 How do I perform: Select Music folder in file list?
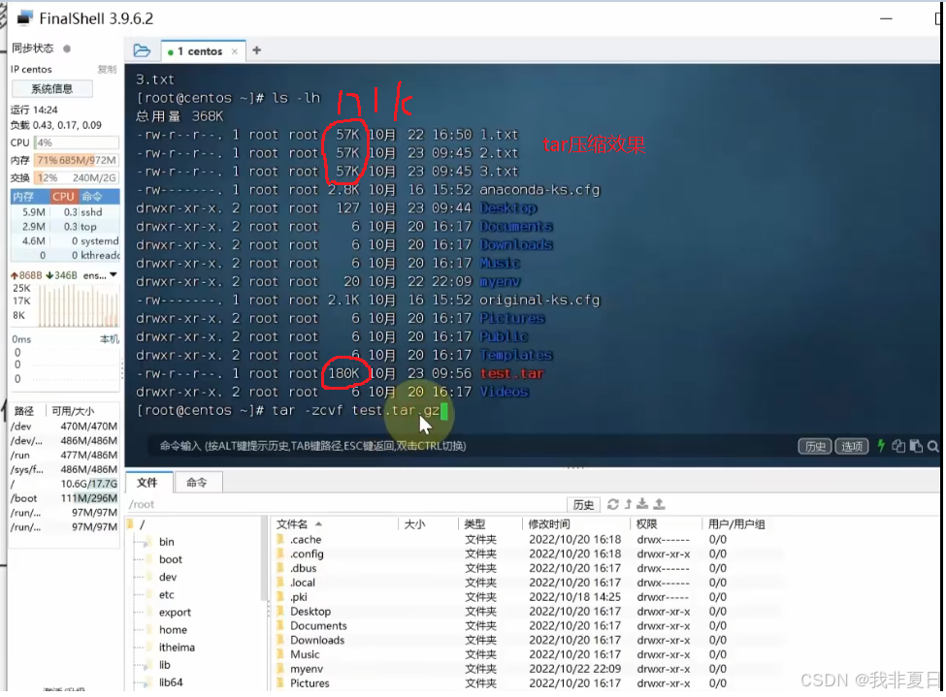pos(305,654)
